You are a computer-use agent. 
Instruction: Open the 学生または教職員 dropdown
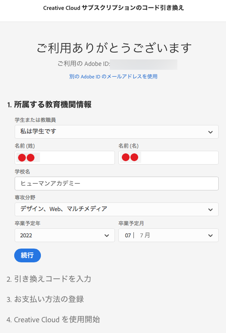click(117, 132)
